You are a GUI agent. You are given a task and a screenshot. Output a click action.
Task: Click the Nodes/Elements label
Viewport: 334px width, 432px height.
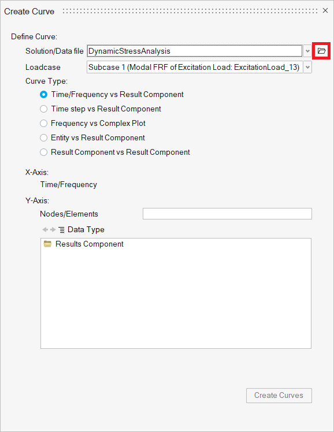pos(69,214)
